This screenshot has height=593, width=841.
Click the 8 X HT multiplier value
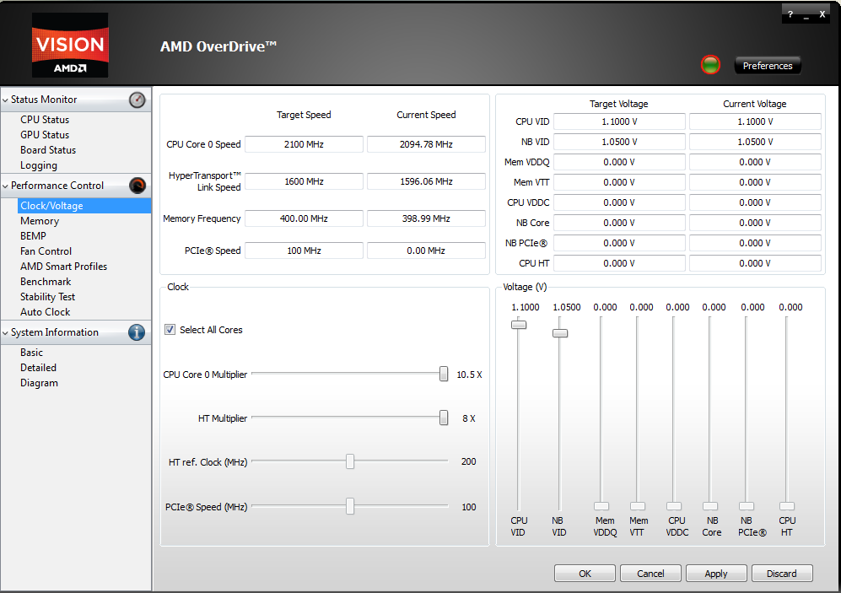pos(469,418)
